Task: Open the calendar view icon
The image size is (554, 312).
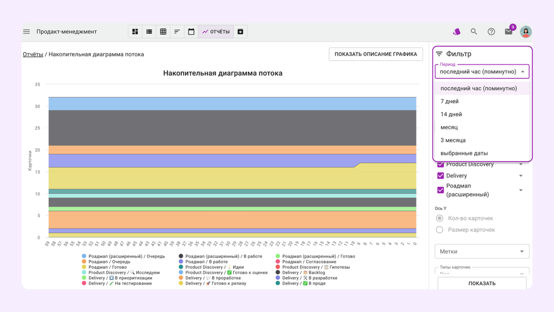Action: pos(191,31)
